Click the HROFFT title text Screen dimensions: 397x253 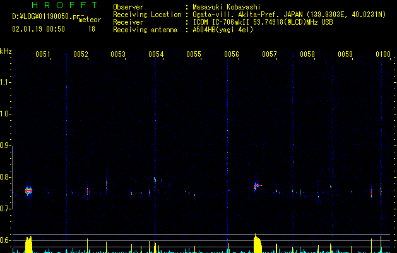[x=65, y=5]
